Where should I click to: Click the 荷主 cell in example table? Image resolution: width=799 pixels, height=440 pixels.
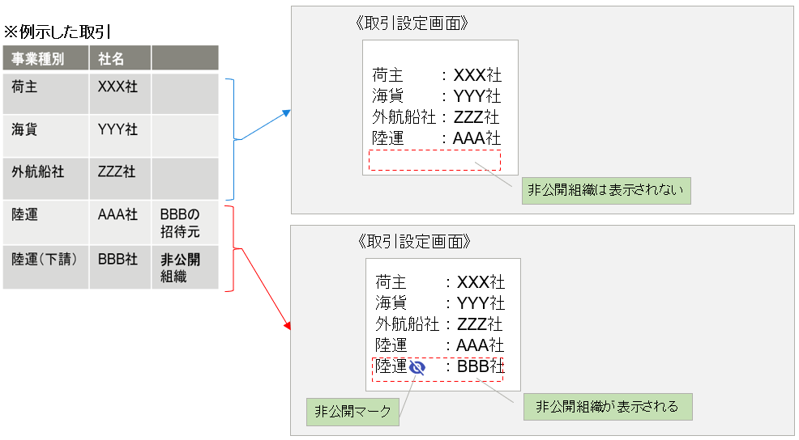26,87
